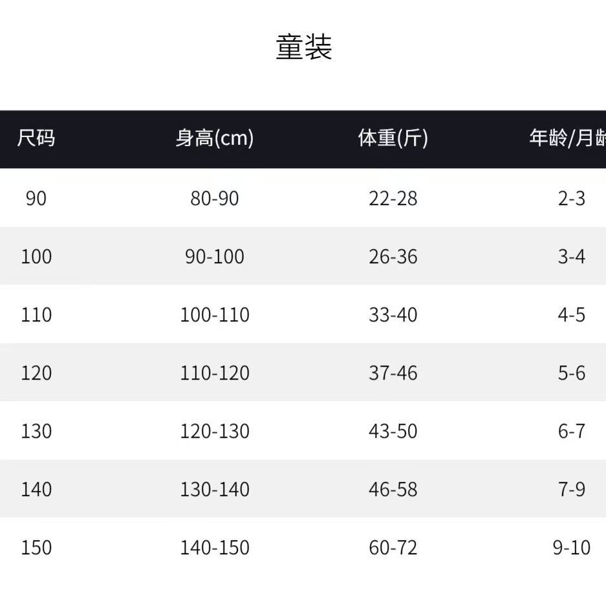Click the height cell reading 140-150
606x606 pixels.
(x=215, y=548)
